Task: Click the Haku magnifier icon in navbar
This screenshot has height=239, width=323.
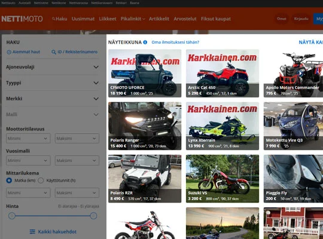Action: 53,19
